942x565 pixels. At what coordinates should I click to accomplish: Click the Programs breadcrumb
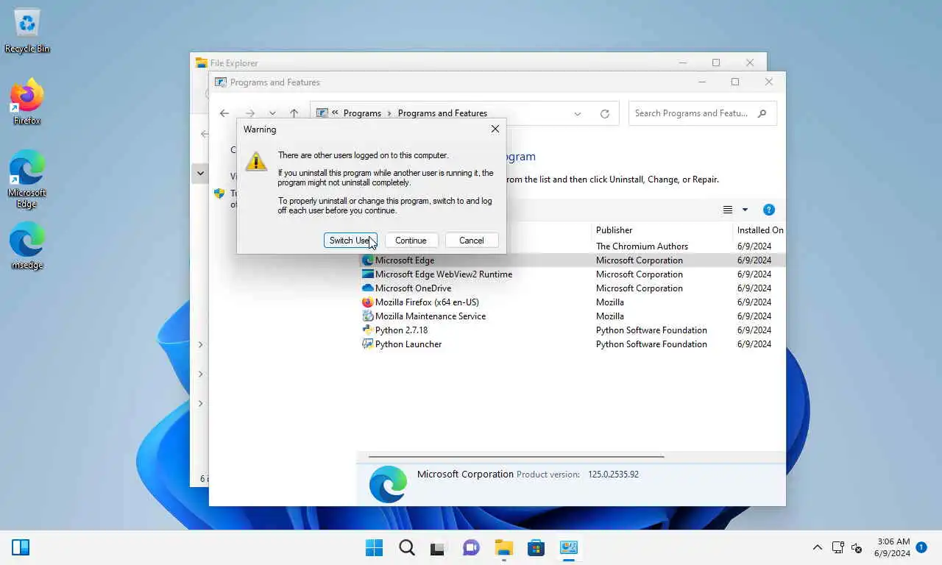click(x=362, y=113)
